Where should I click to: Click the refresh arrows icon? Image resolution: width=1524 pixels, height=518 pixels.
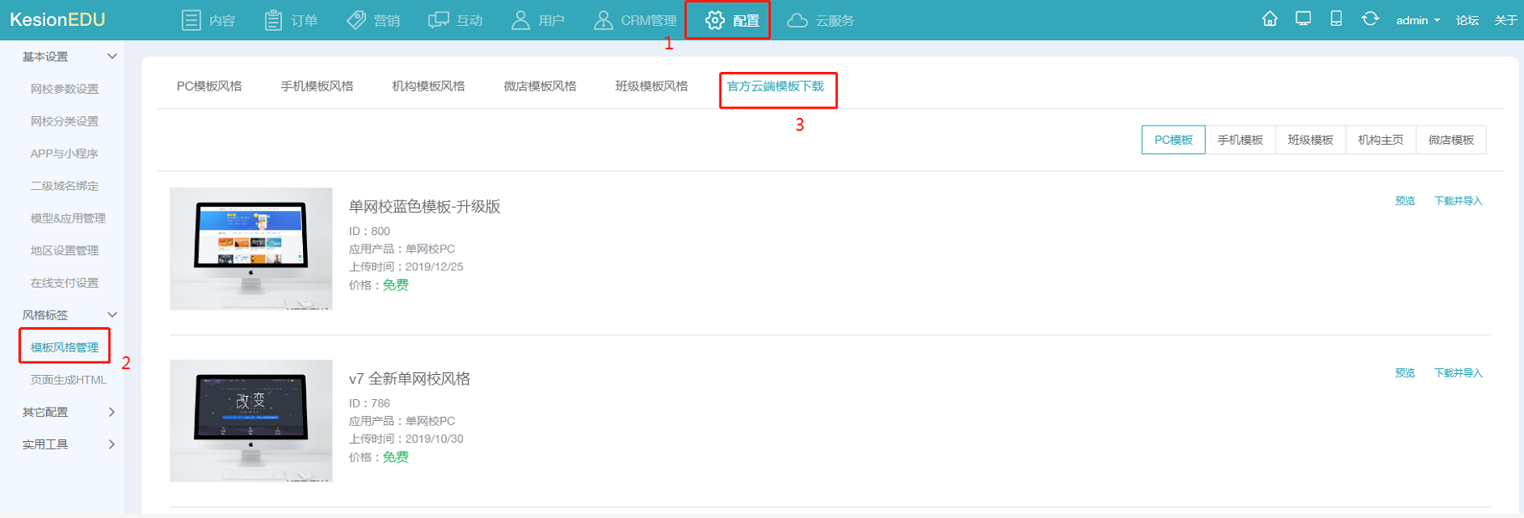tap(1370, 19)
